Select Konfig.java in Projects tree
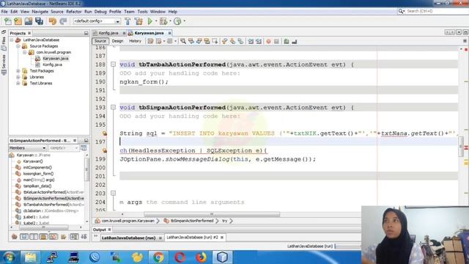 point(52,65)
